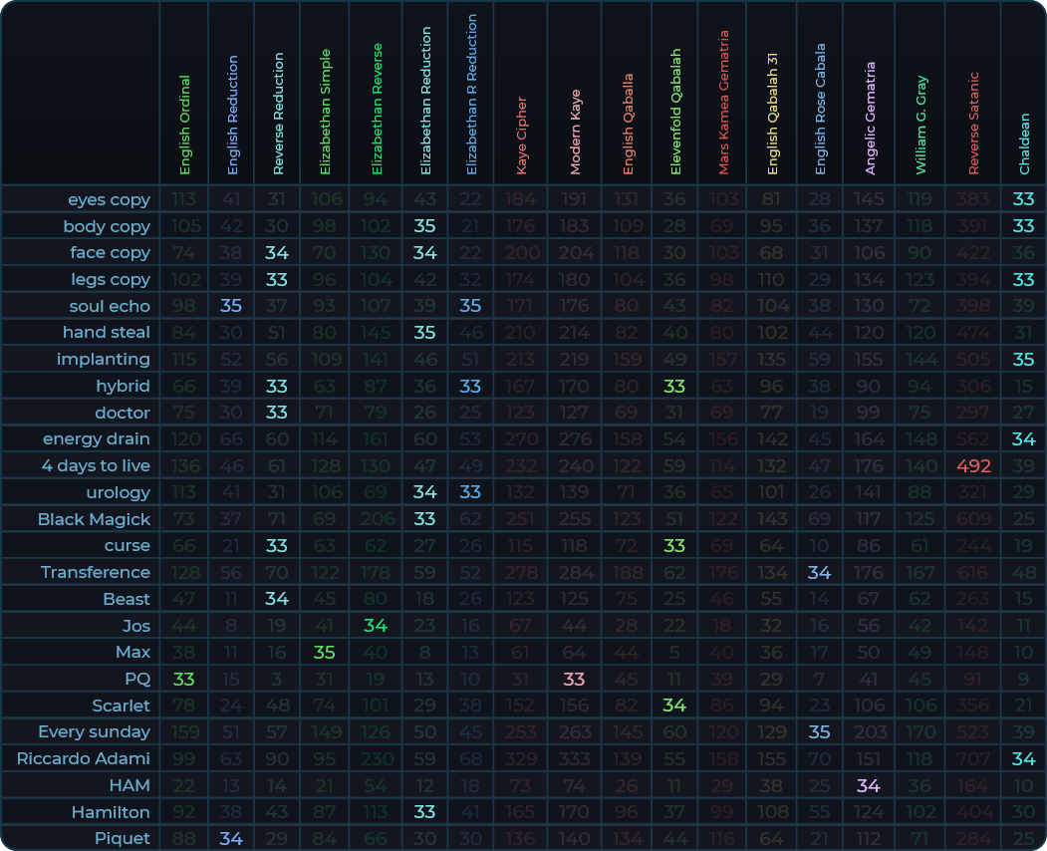Click the Angelic Gematria column header
Screen dimensions: 1047x851
[869, 120]
